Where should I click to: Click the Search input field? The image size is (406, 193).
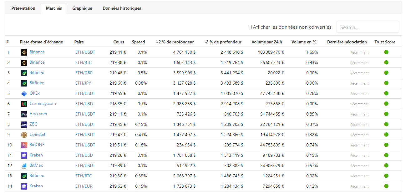coord(368,27)
